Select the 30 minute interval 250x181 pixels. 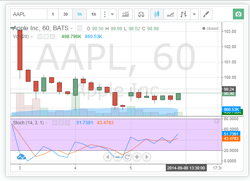click(x=66, y=14)
